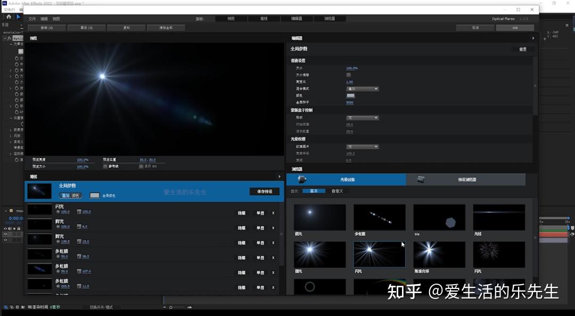The width and height of the screenshot is (575, 316).
Task: Open the 混合模式 dropdown showing 叠加
Action: (x=363, y=89)
